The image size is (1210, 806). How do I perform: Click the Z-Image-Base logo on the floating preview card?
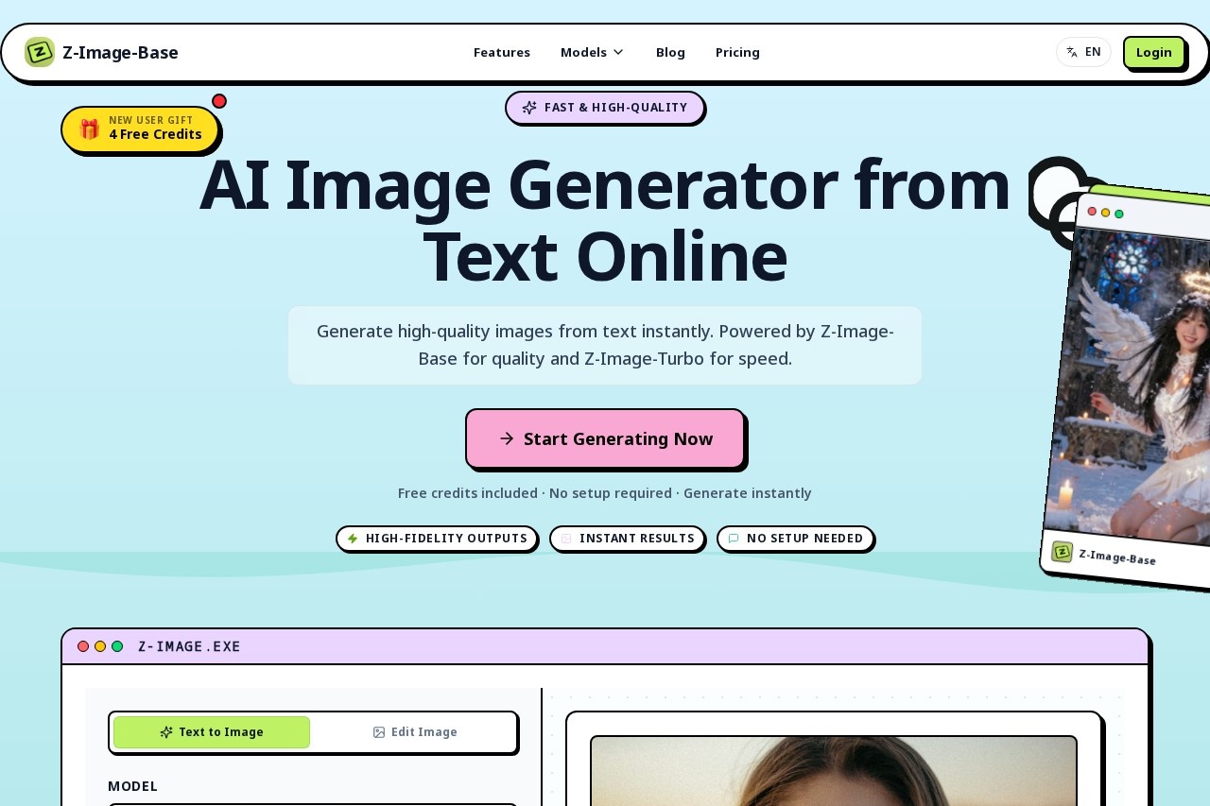[1062, 553]
